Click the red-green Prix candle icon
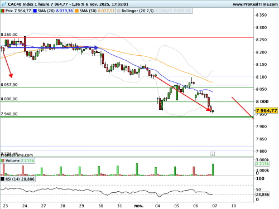The image size is (279, 209). 2,11
